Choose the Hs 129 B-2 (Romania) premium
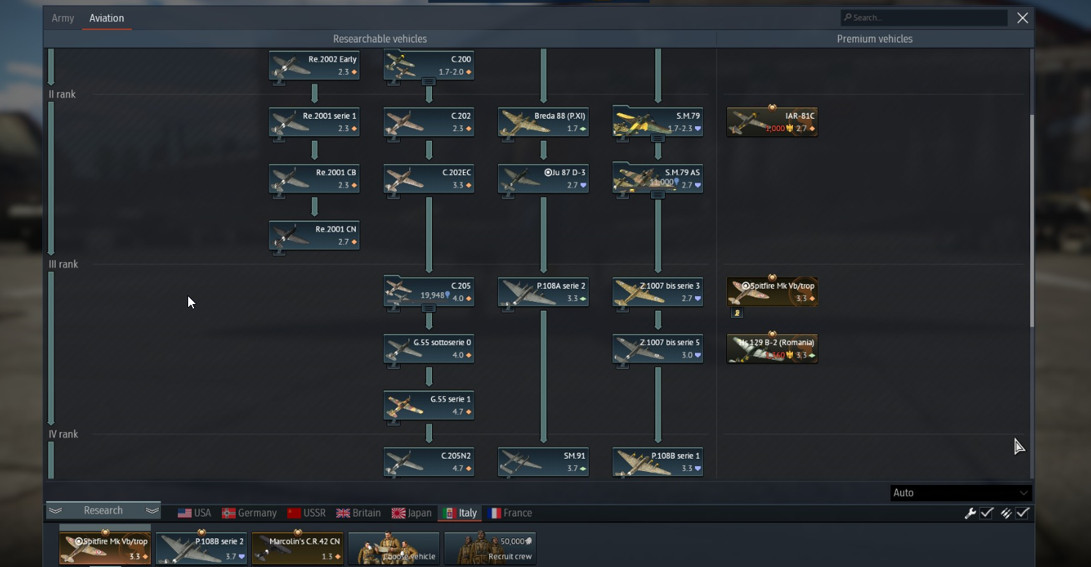The image size is (1091, 567). coord(772,349)
